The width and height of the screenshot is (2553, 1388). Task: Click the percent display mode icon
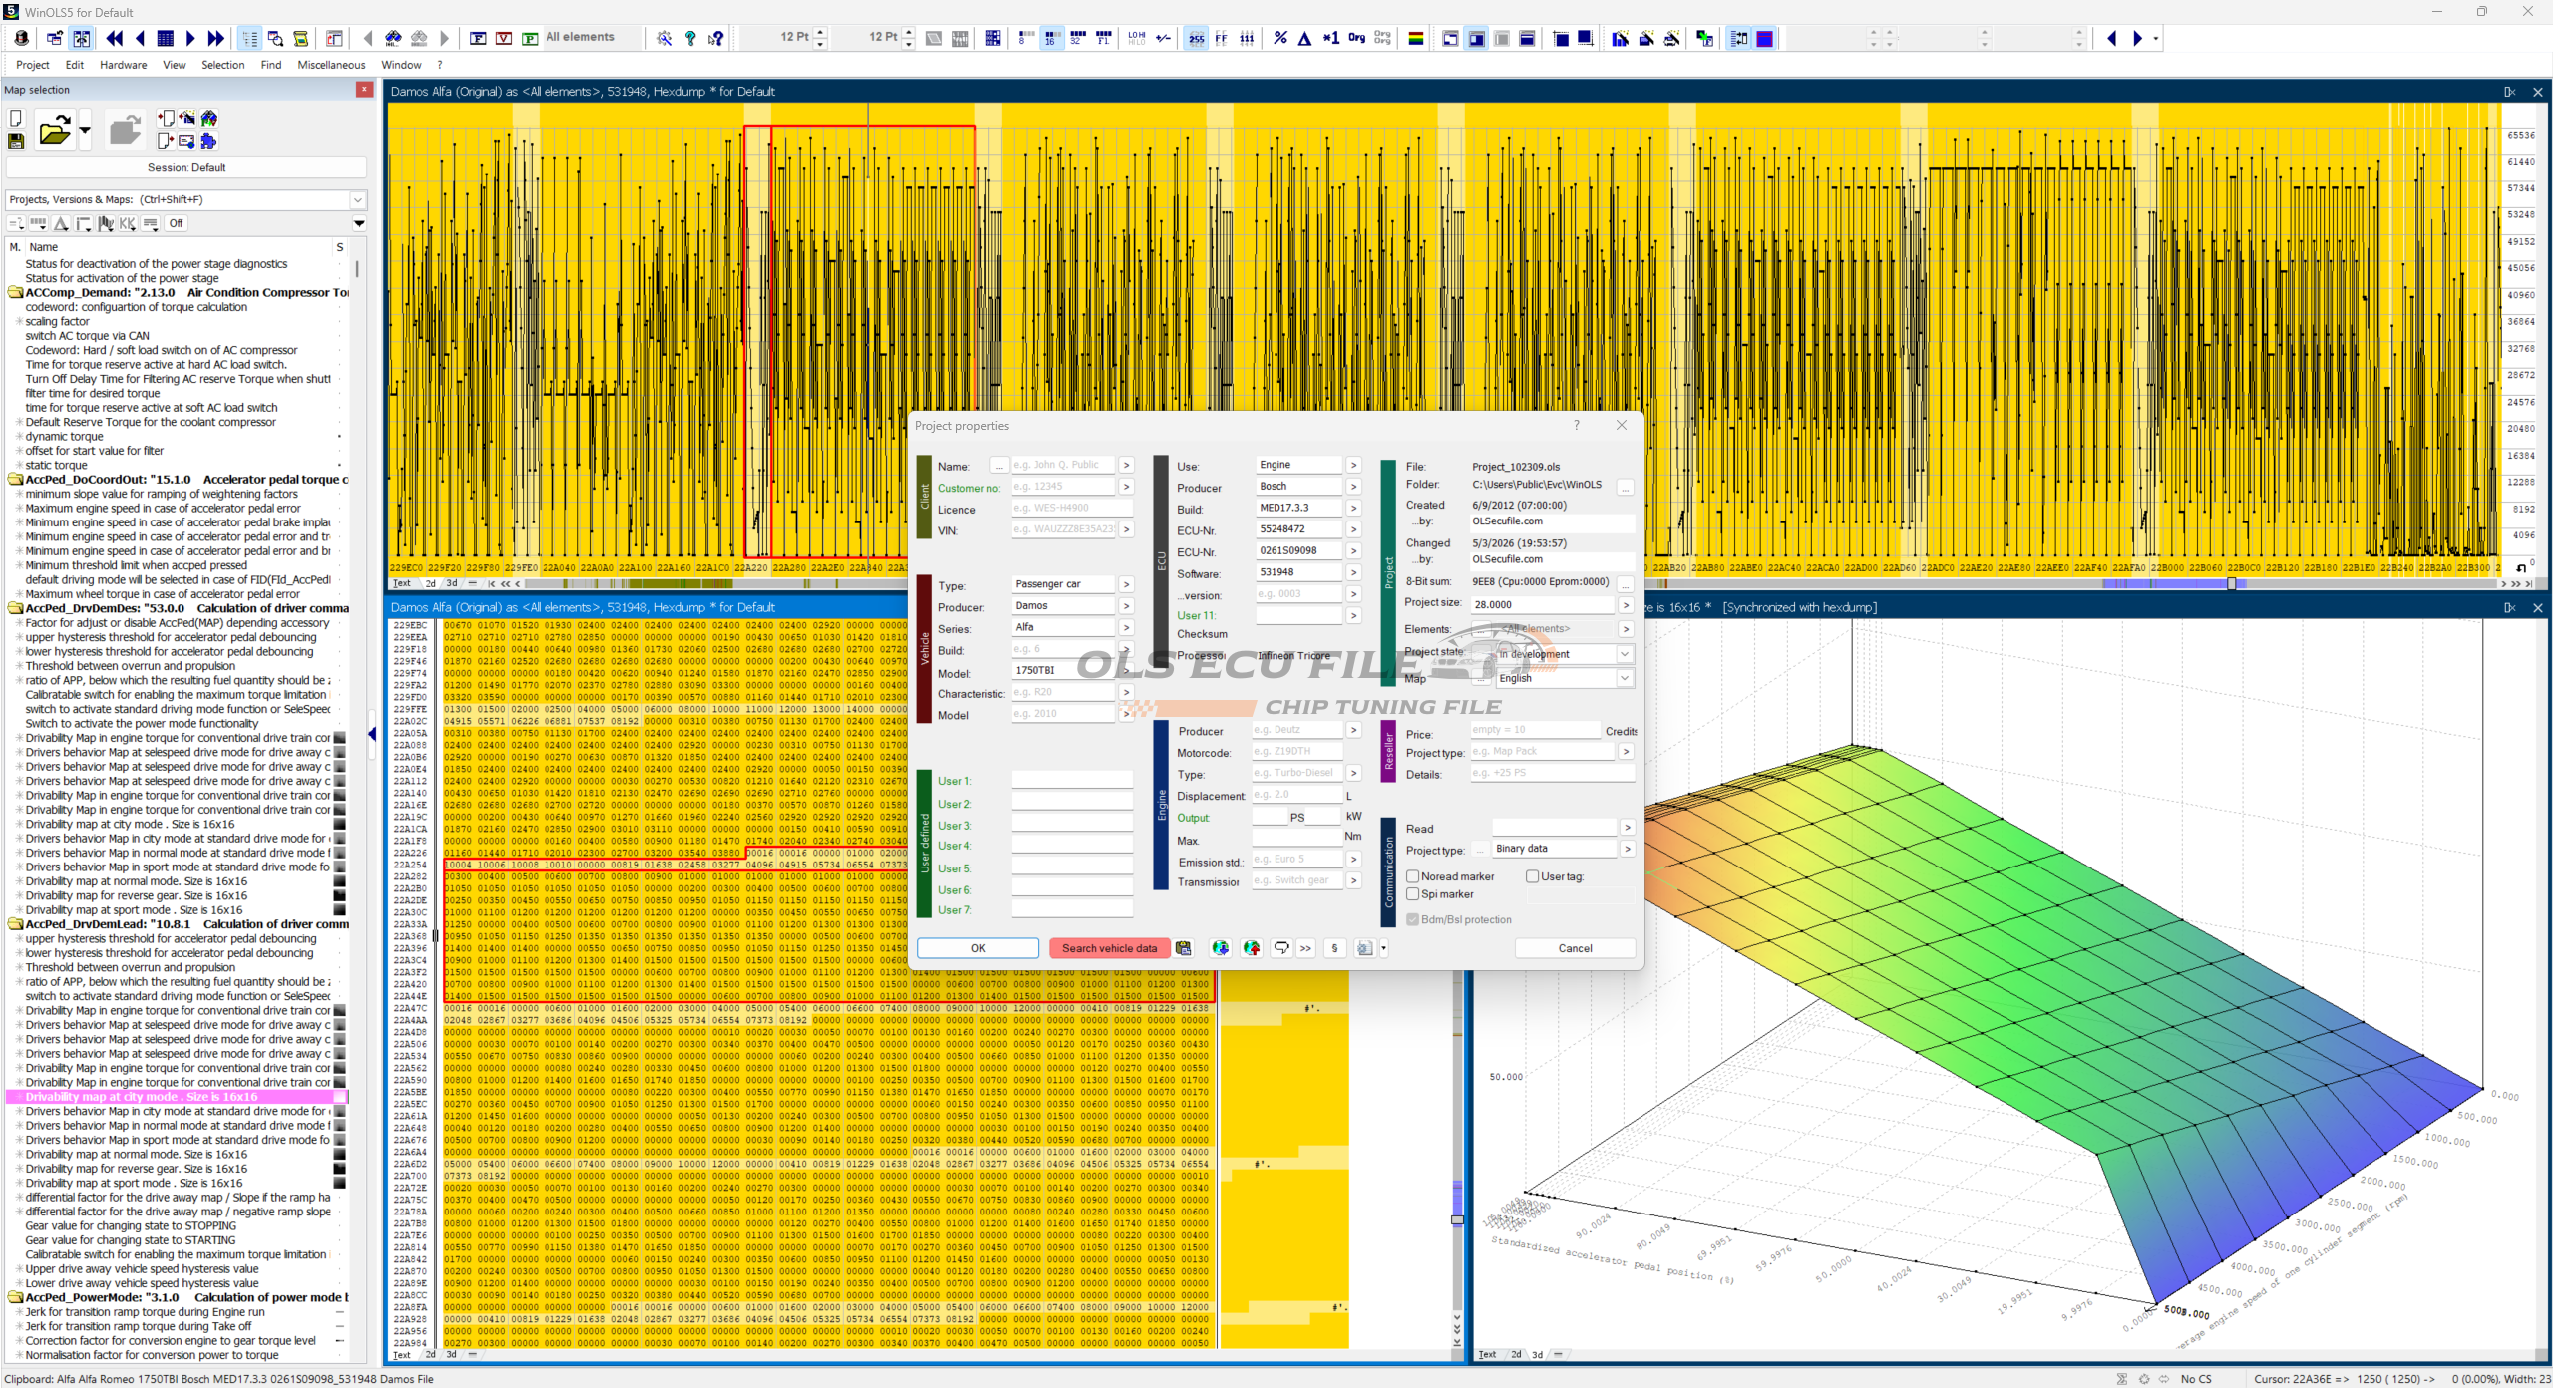[1280, 38]
